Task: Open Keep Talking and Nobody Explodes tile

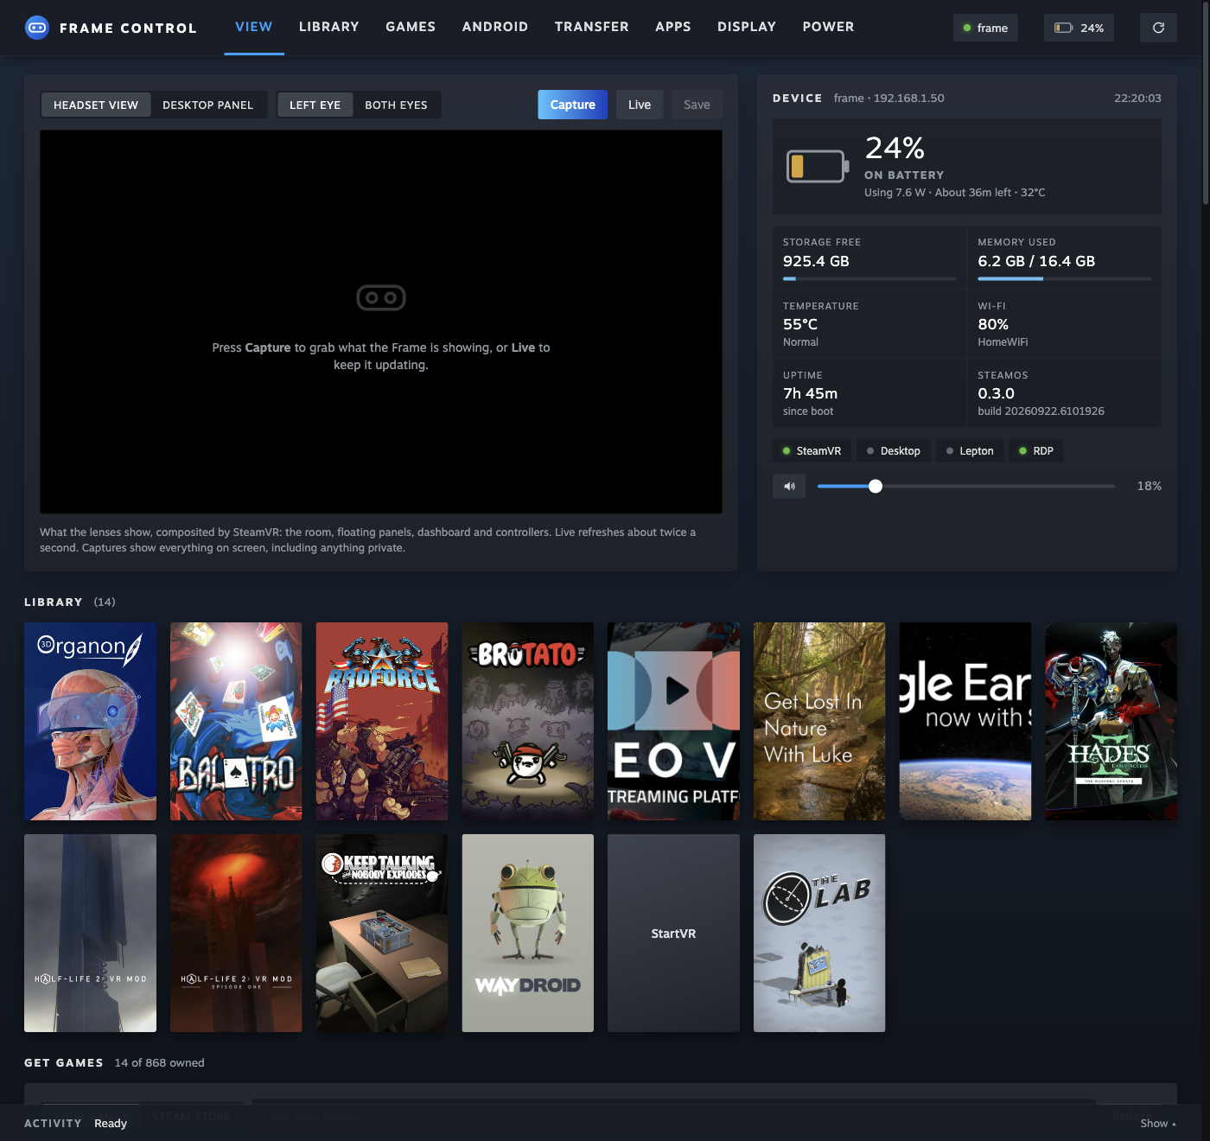Action: (x=382, y=933)
